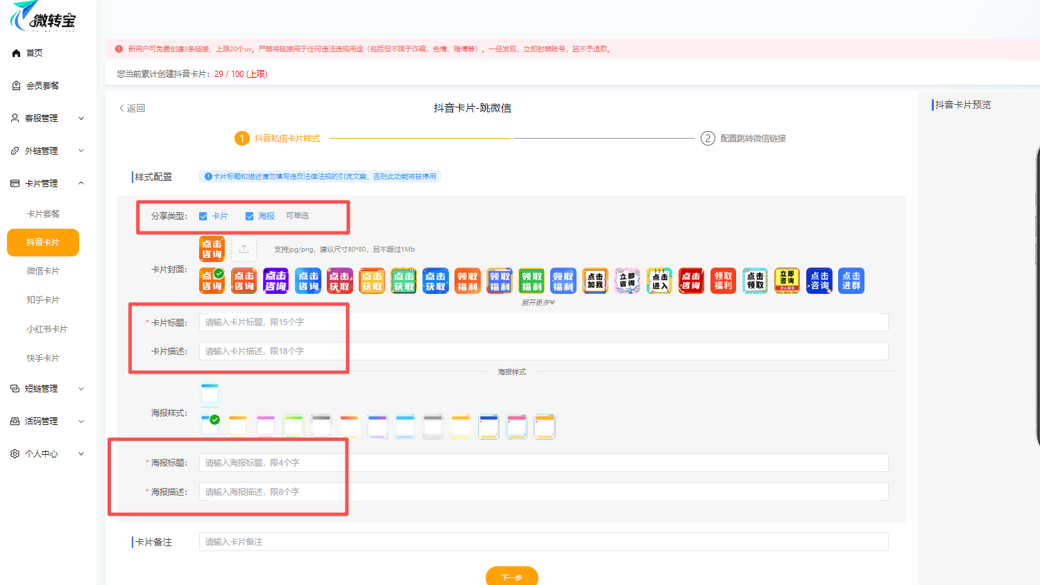The height and width of the screenshot is (585, 1040).
Task: Choose the 点击加我 cover icon
Action: coord(595,281)
